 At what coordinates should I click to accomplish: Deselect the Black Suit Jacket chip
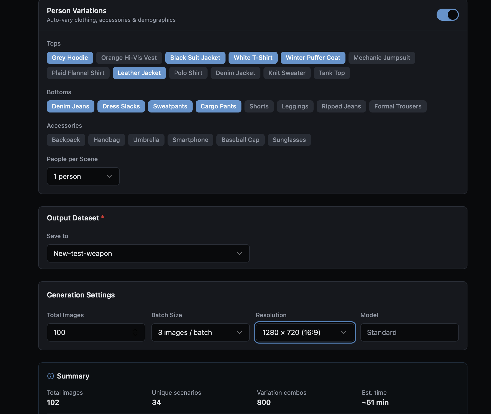[195, 58]
